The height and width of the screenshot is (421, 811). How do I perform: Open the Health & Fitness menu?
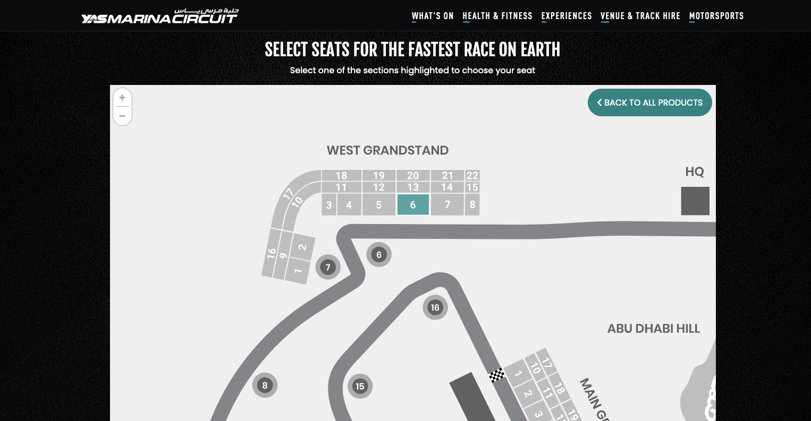(x=497, y=16)
